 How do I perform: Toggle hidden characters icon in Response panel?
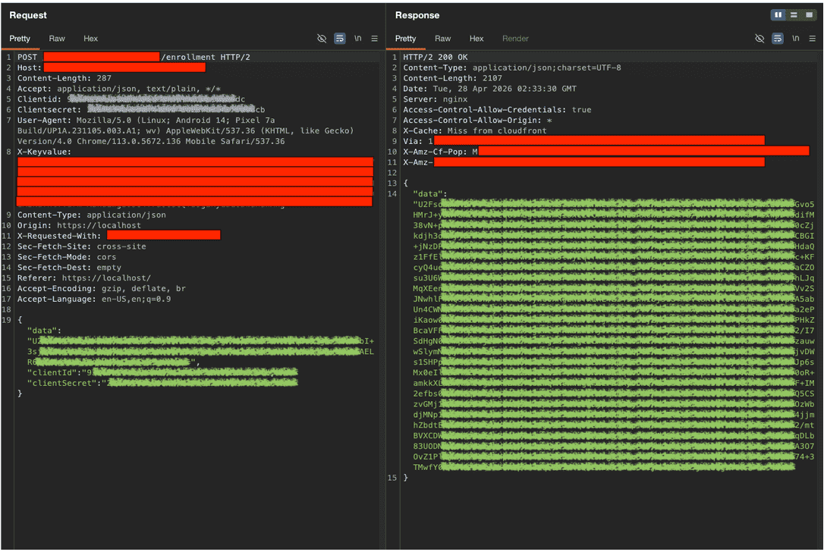pos(760,39)
